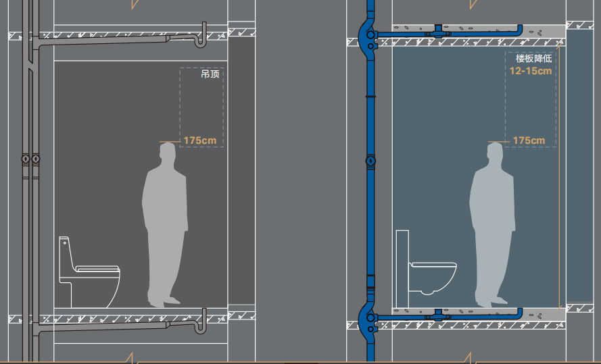The image size is (601, 364).
Task: Click the 吊顶 ceiling label
Action: point(210,74)
